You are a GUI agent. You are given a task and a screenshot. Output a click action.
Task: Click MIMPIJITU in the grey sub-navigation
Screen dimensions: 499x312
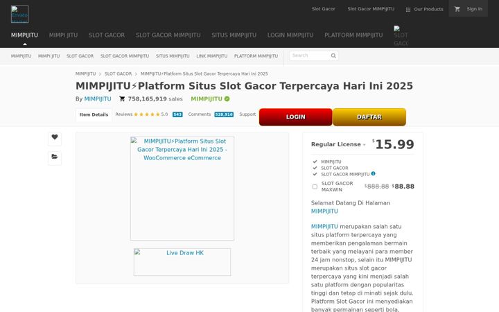[21, 56]
